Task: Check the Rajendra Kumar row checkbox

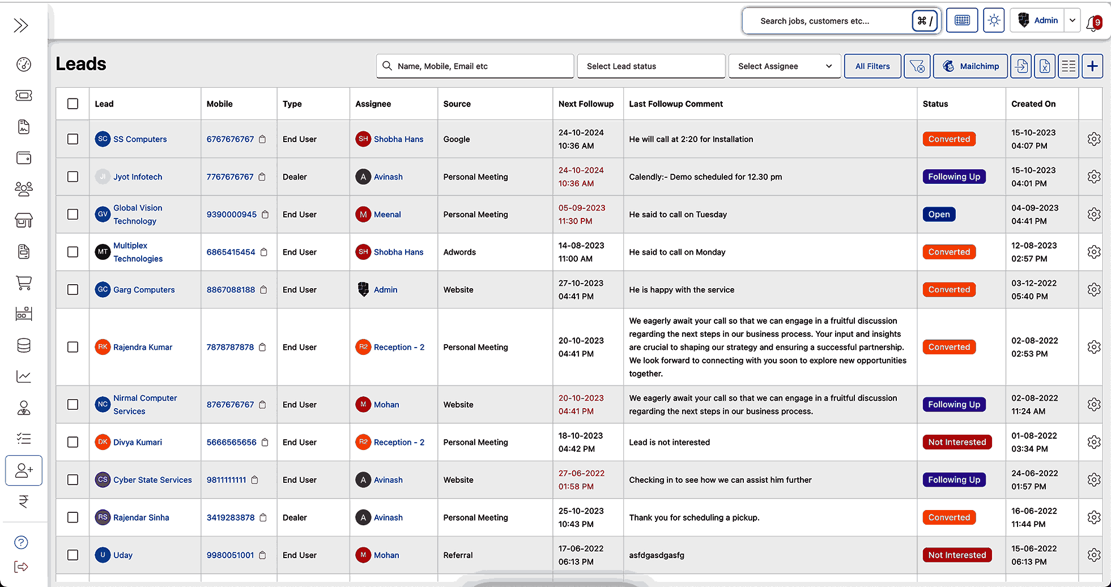Action: tap(73, 347)
